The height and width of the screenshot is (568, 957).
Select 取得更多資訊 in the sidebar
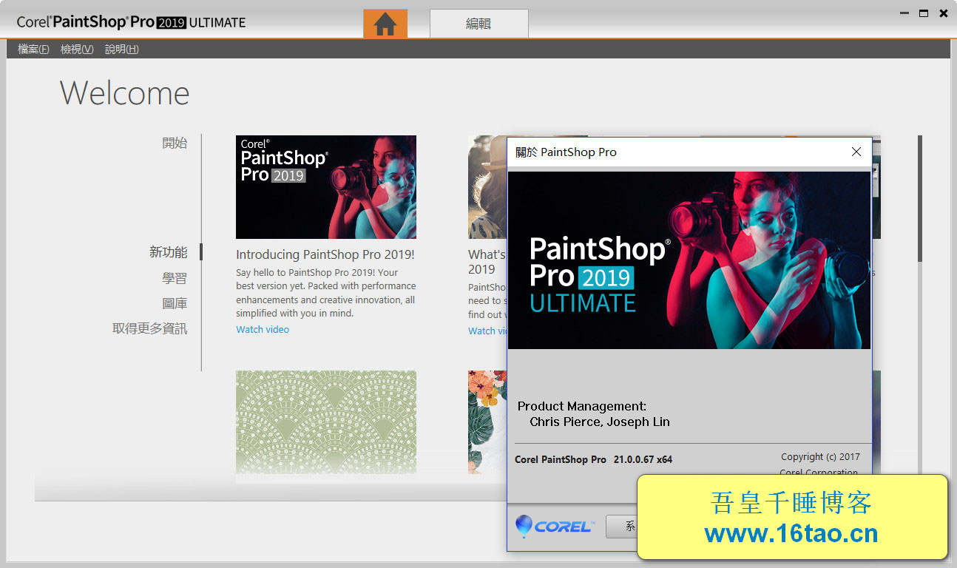click(149, 328)
